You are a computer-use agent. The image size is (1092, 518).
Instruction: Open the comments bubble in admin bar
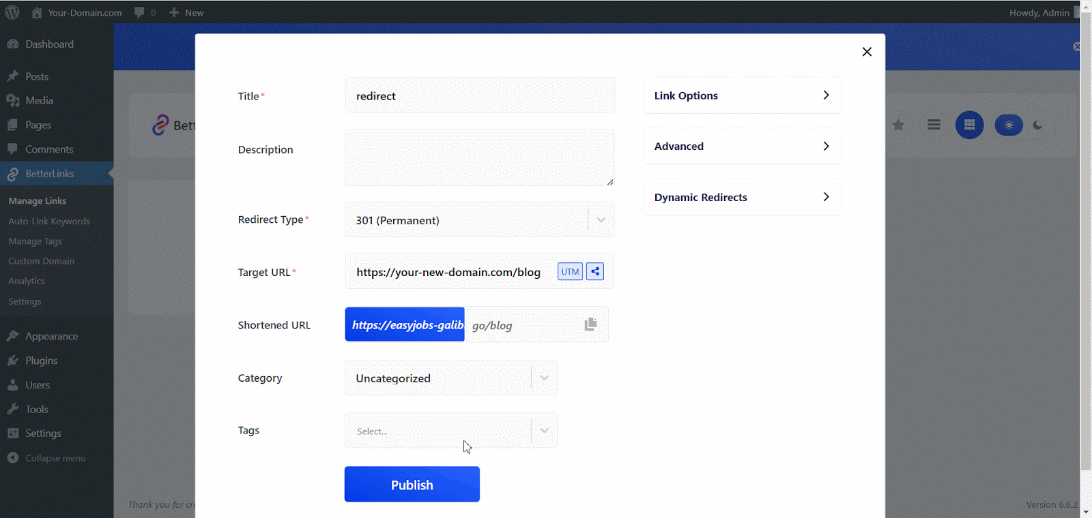click(145, 12)
